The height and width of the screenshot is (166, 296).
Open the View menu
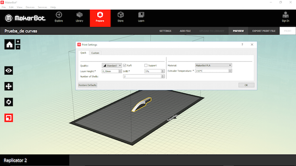click(19, 7)
